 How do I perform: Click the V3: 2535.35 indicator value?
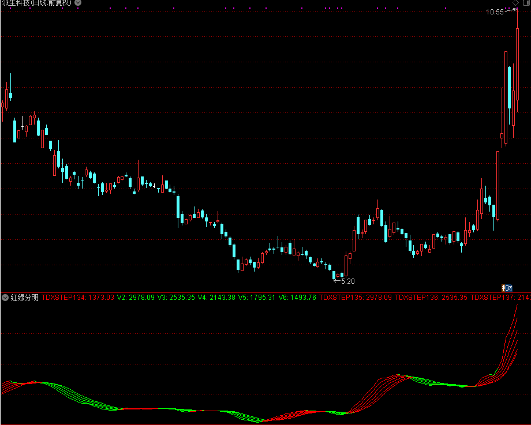[176, 298]
